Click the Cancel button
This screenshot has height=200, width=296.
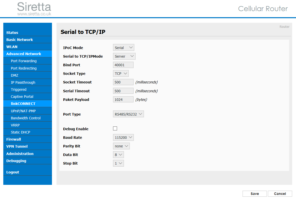pos(280,194)
